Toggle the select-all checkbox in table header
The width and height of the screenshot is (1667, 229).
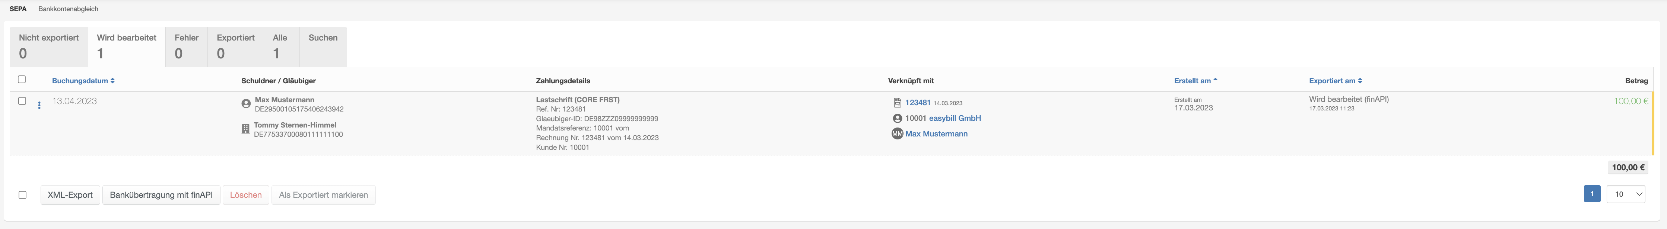[x=22, y=79]
